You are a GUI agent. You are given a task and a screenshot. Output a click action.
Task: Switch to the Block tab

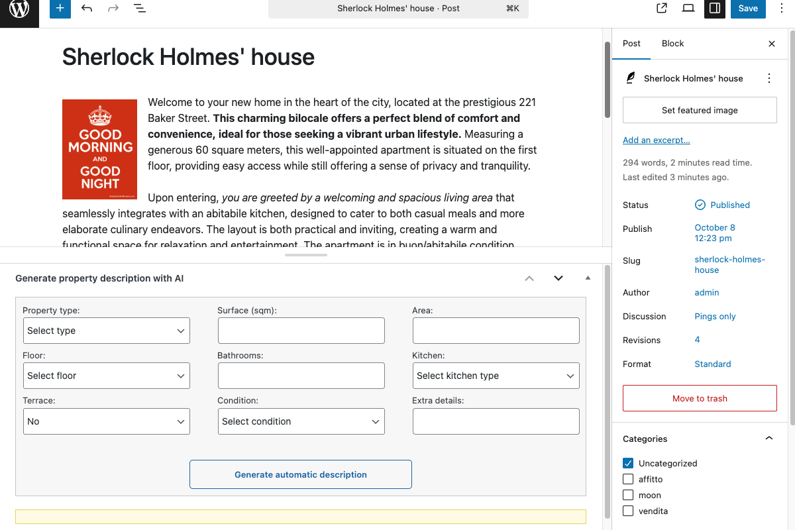click(x=672, y=43)
